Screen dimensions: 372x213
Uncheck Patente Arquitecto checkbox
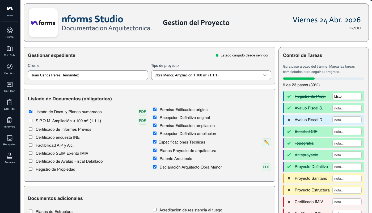tap(155, 158)
